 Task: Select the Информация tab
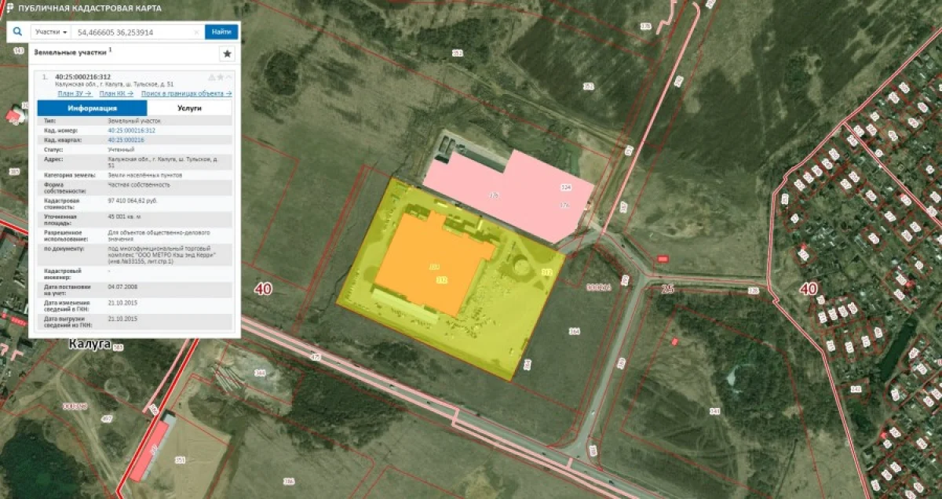92,108
